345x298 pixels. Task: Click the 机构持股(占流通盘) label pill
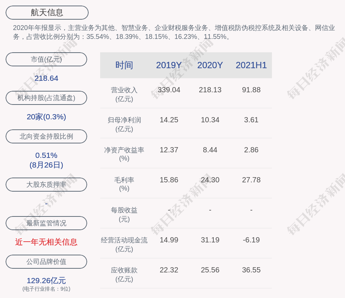click(46, 98)
